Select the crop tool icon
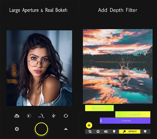 click(x=90, y=132)
